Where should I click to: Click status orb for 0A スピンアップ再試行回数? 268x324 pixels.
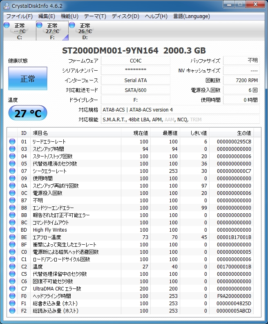[x=12, y=185]
